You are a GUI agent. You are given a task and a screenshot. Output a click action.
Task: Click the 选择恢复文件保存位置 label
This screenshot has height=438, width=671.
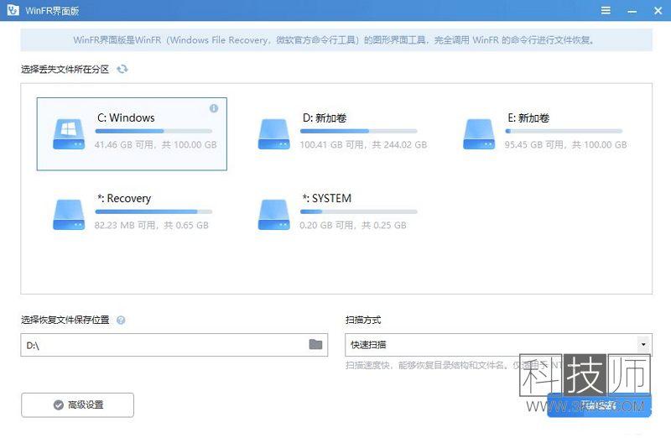[x=65, y=320]
